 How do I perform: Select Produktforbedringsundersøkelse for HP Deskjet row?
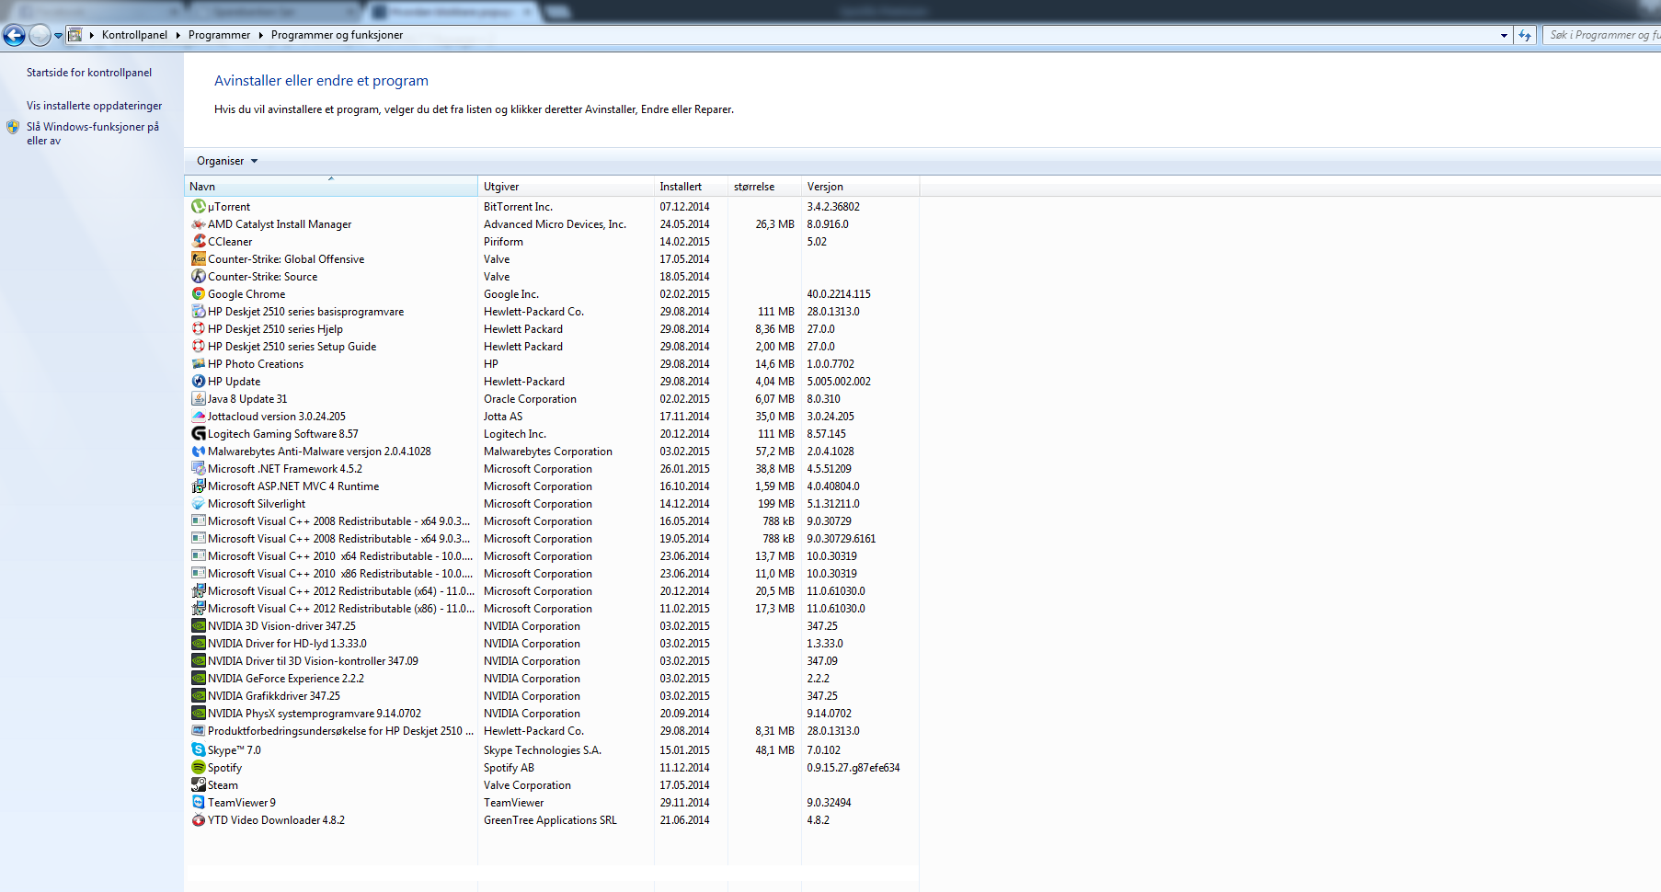(552, 731)
